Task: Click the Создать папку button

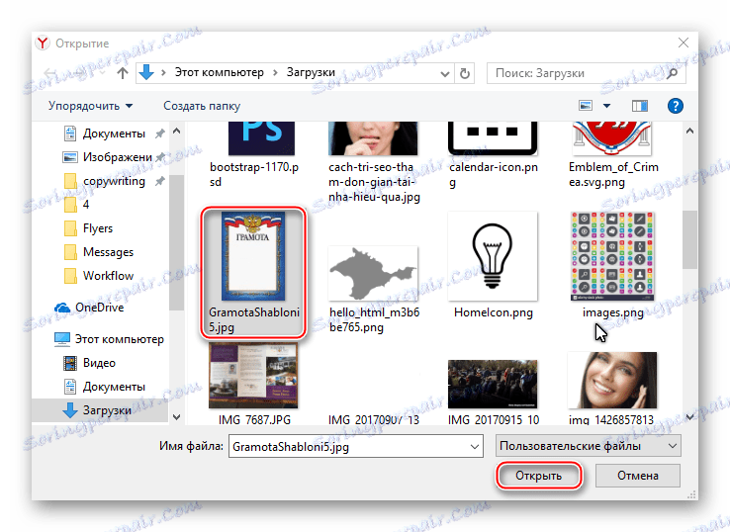Action: click(202, 106)
